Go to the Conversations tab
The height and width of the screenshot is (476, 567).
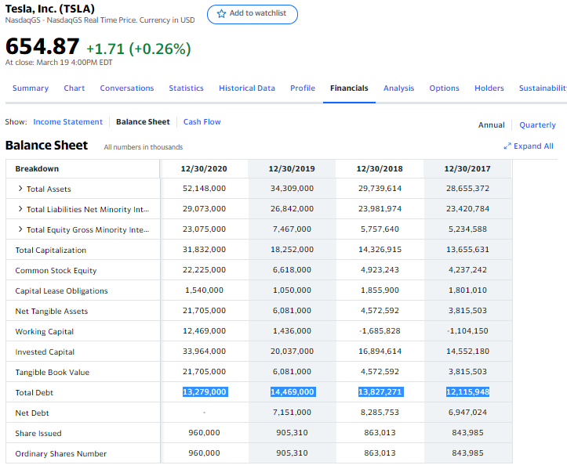pos(127,88)
